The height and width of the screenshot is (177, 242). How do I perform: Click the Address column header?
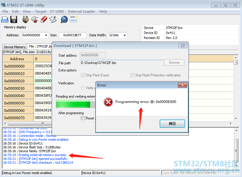tap(18, 59)
